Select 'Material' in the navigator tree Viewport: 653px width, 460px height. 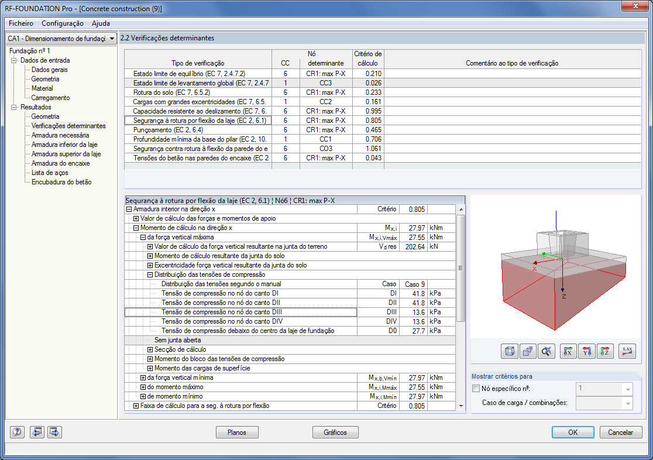click(42, 88)
